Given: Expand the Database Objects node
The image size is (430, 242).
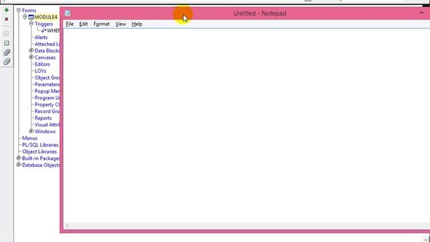Looking at the screenshot, I should click(19, 165).
